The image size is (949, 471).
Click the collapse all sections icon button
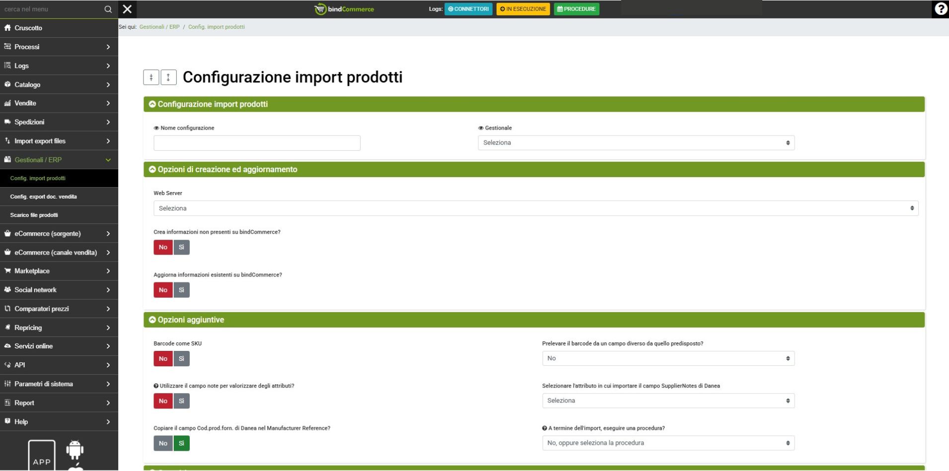tap(151, 77)
